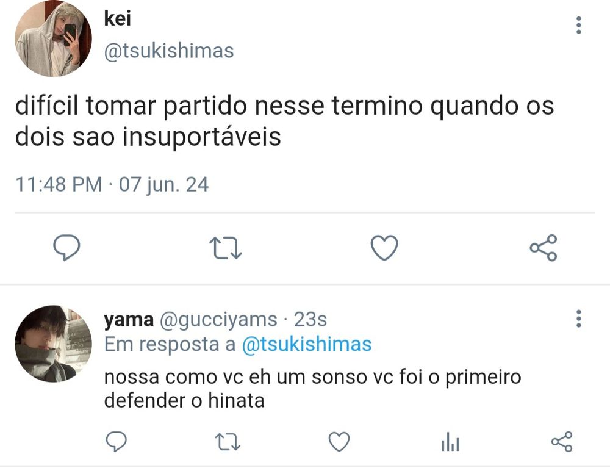Image resolution: width=610 pixels, height=468 pixels.
Task: Open more options menu for yama's reply
Action: 578,319
